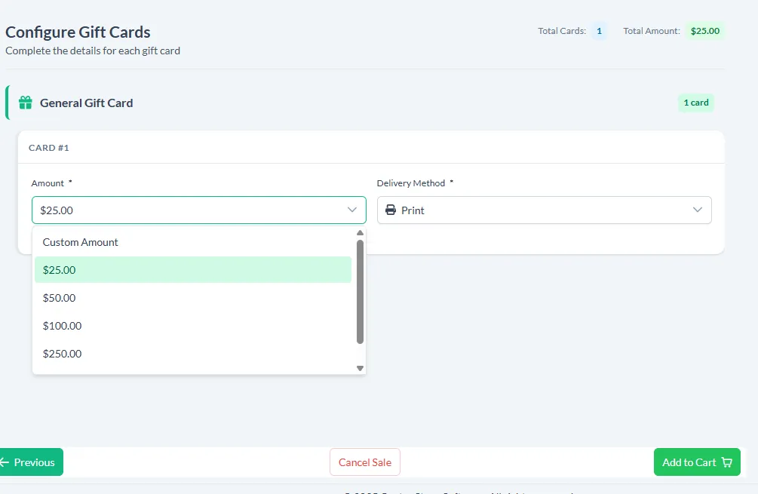758x494 pixels.
Task: Click the 'General Gift Card' section title
Action: click(87, 103)
